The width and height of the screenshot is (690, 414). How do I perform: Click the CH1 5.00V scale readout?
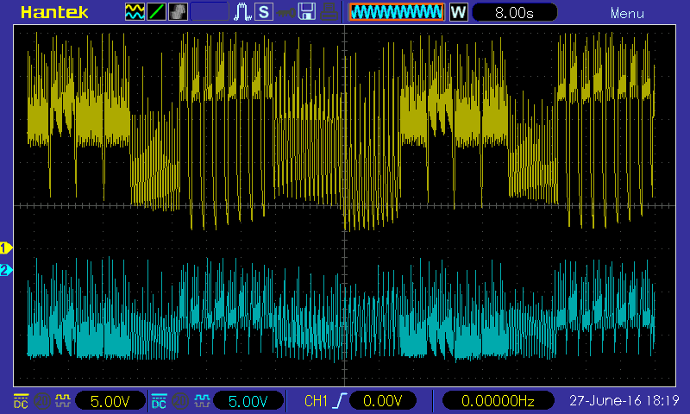(x=110, y=401)
